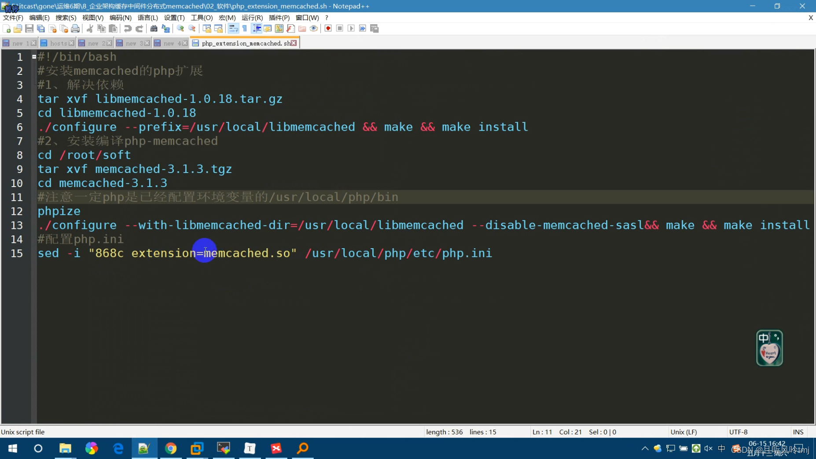Toggle word wrap
Viewport: 816px width, 459px height.
pos(233,28)
